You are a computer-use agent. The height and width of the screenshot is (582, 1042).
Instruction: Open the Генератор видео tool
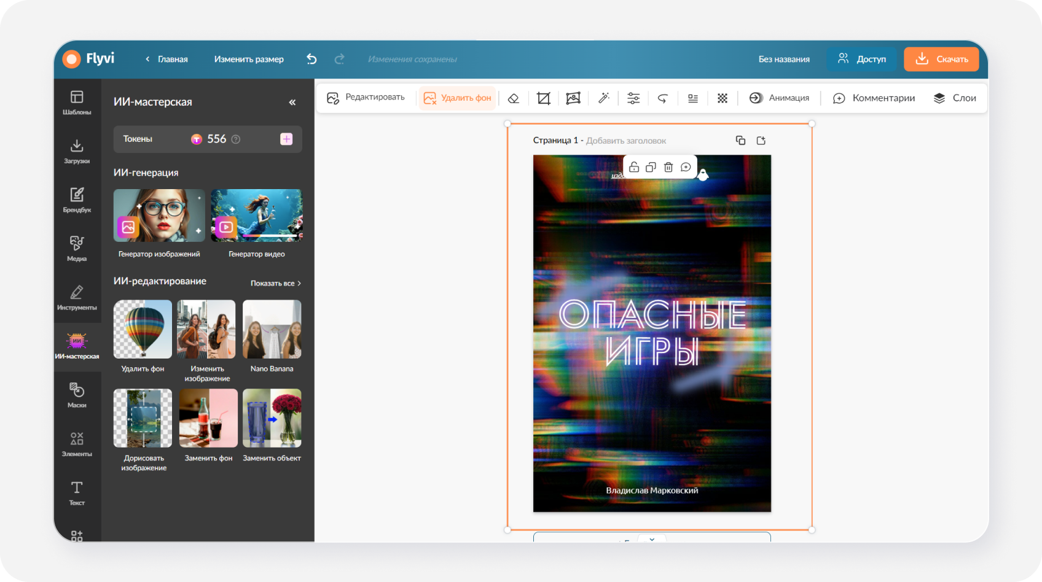pyautogui.click(x=257, y=223)
